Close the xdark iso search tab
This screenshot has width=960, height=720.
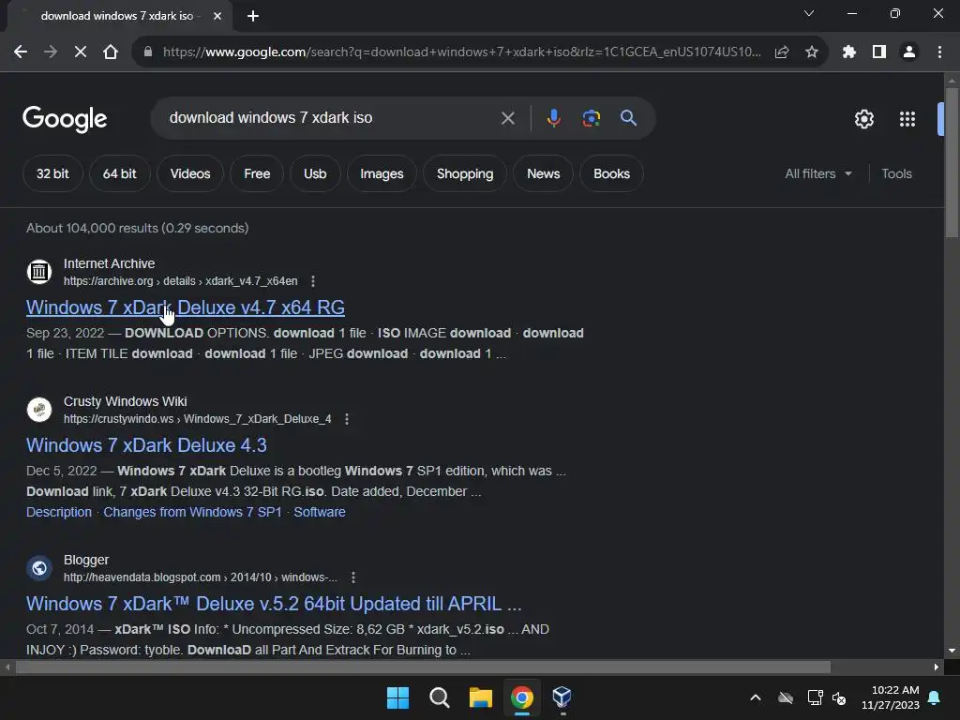(x=217, y=16)
